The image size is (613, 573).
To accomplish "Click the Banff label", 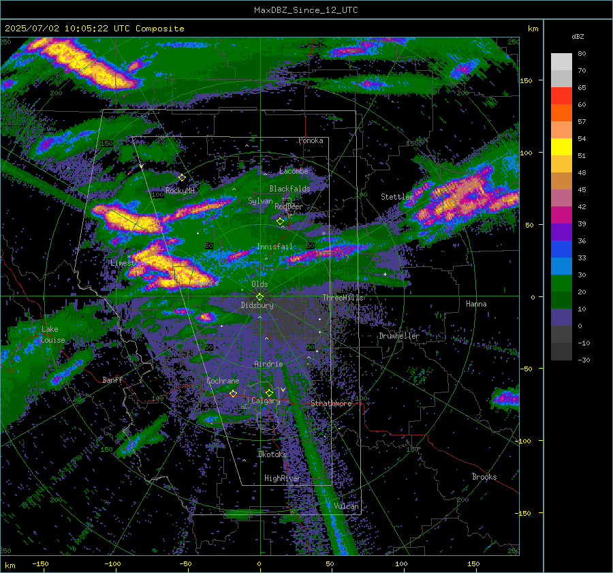I will 112,380.
